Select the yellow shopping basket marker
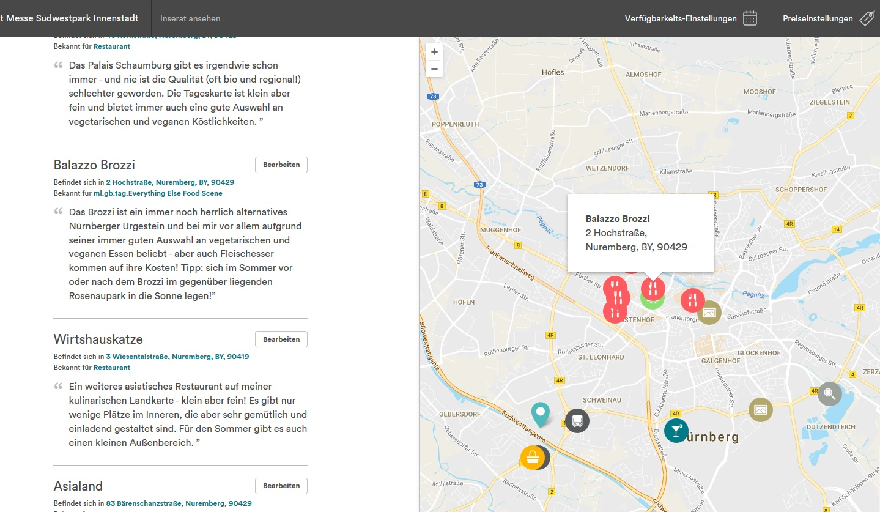 click(x=533, y=458)
